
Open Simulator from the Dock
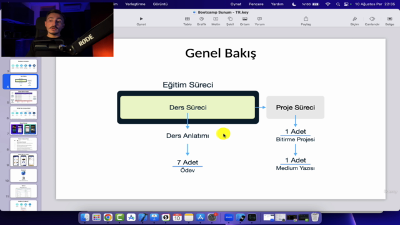[240, 217]
